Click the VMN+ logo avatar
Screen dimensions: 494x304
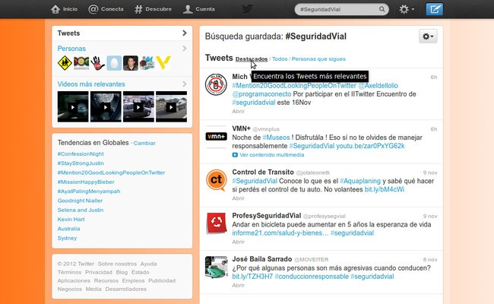tap(216, 136)
